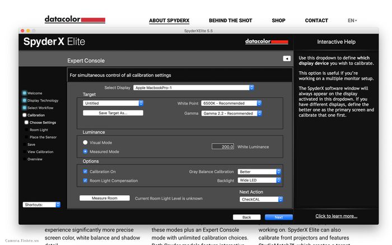
Task: Open the EN language selector
Action: pos(352,21)
